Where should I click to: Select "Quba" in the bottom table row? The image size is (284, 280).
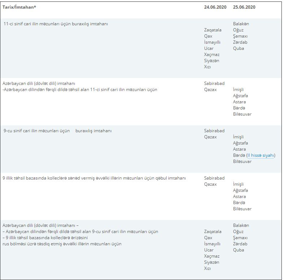click(x=238, y=250)
